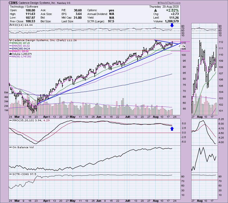This screenshot has height=203, width=228.
Task: Select the High value 111.63
Action: point(30,14)
